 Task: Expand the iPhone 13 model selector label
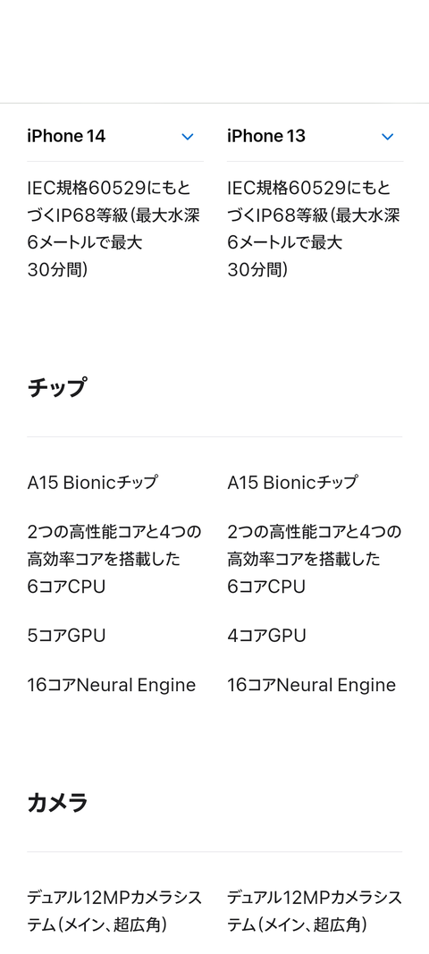click(266, 136)
